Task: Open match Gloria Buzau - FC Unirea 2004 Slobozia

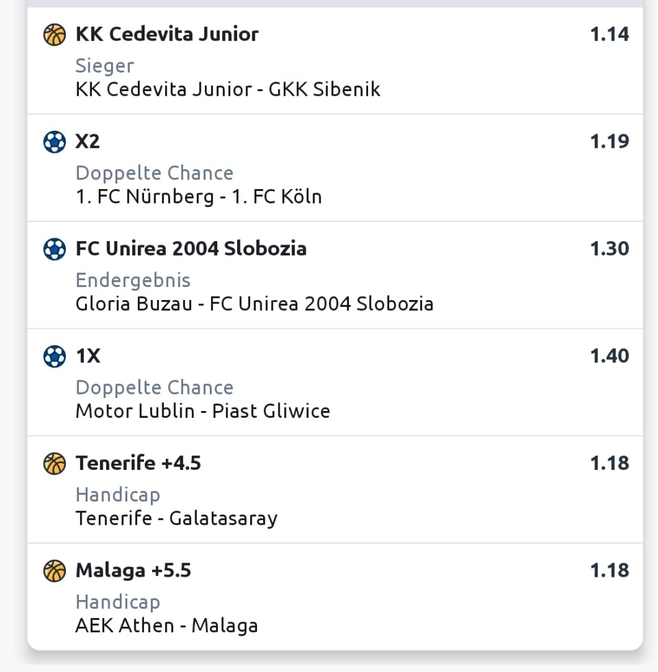Action: click(x=254, y=304)
